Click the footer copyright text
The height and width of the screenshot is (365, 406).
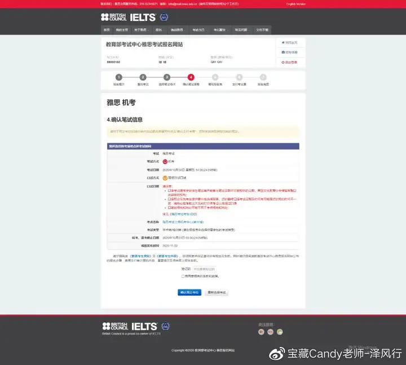(203, 350)
